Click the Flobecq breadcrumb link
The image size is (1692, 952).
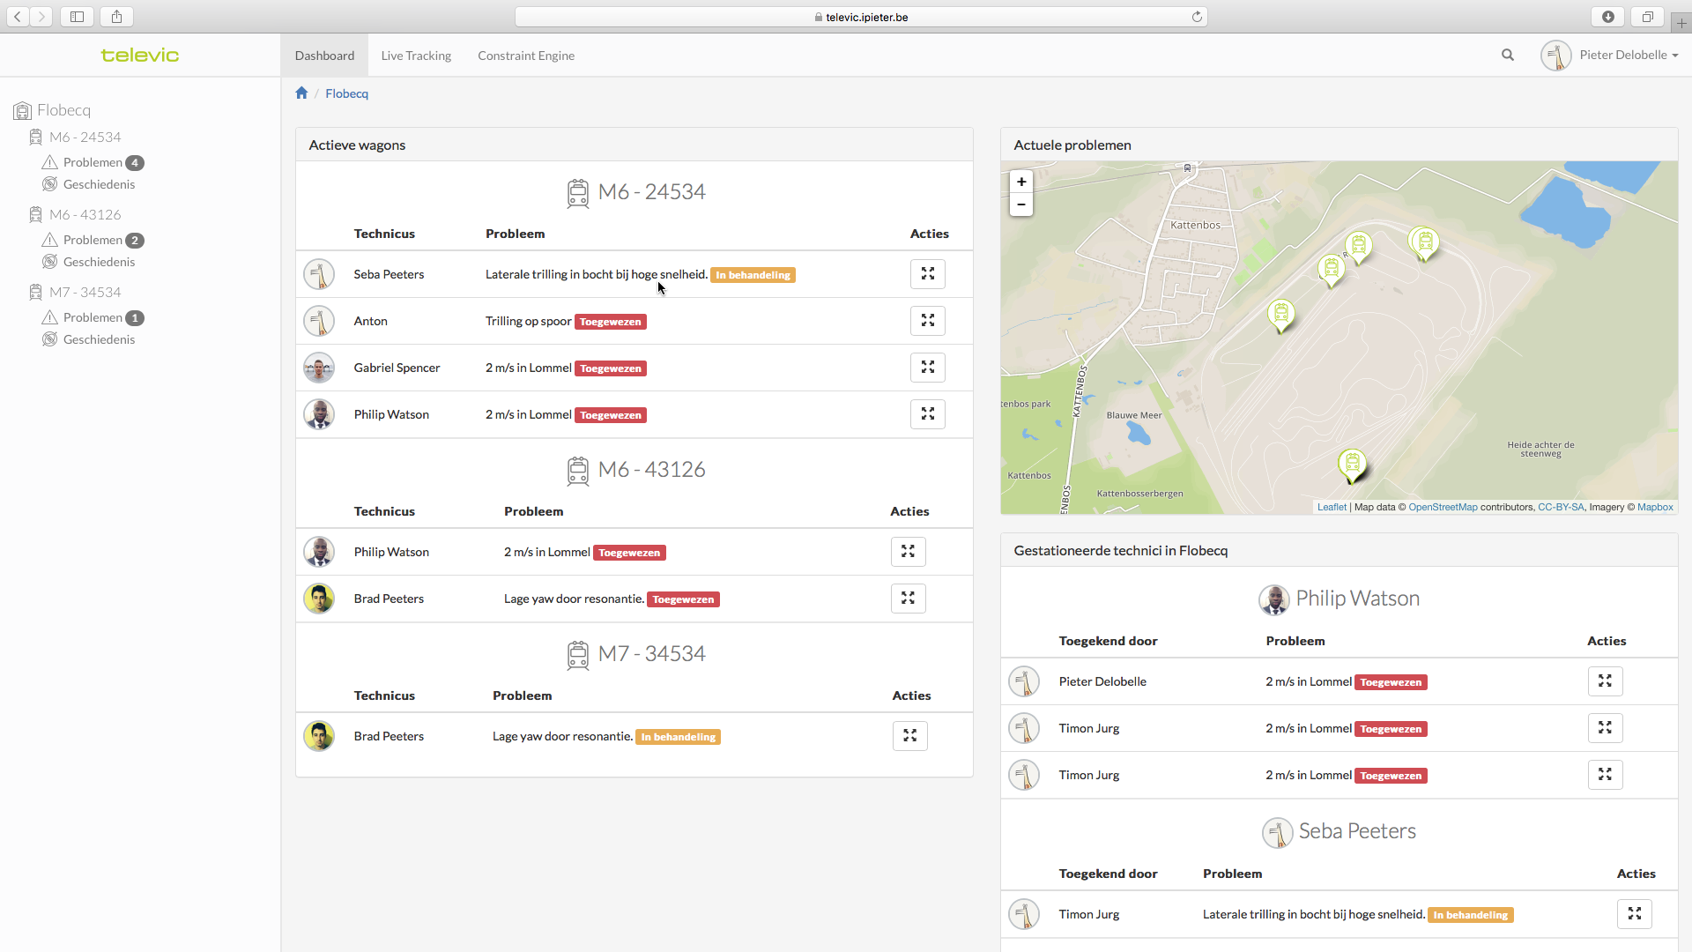point(346,93)
